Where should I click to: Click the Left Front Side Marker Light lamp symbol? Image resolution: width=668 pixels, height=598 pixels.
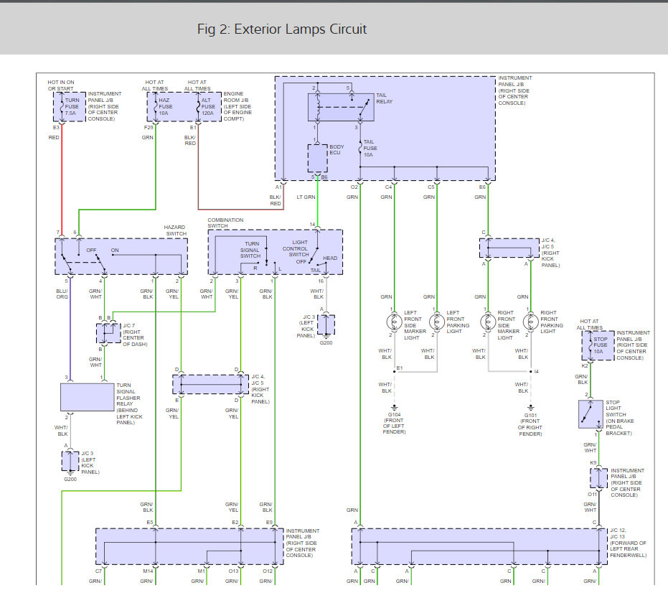coord(394,322)
